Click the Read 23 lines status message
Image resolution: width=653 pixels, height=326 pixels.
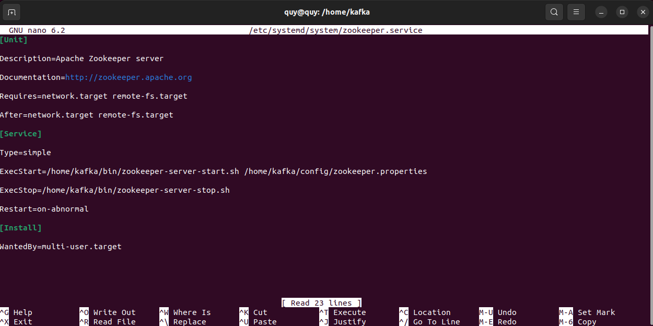[321, 302]
